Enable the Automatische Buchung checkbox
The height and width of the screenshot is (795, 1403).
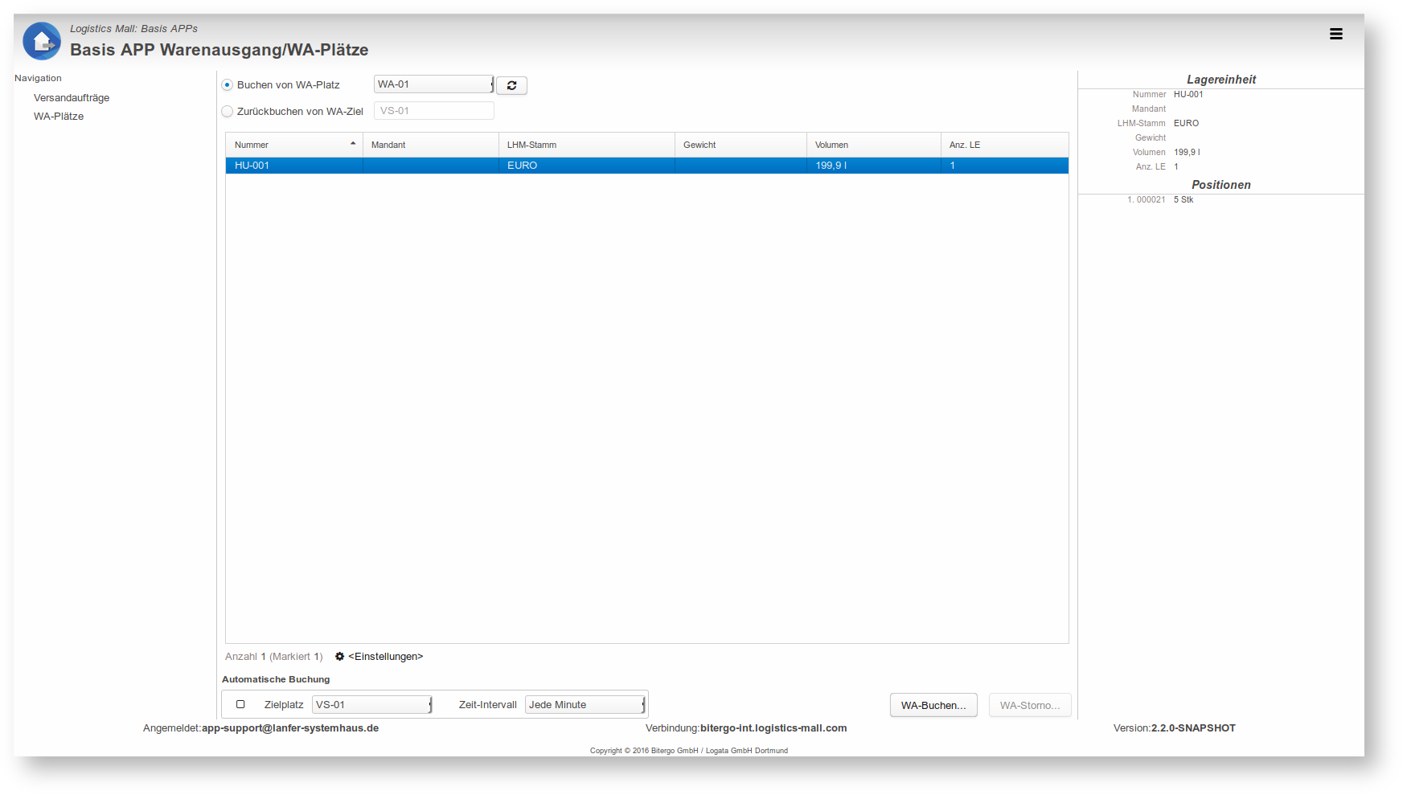click(240, 704)
